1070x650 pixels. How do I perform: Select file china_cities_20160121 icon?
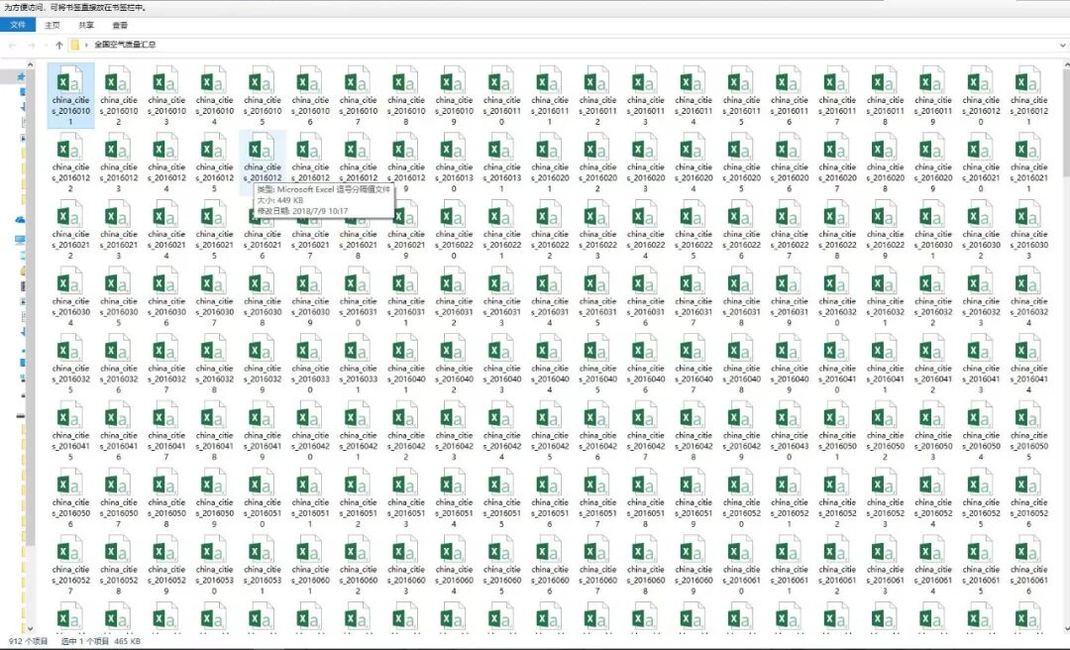[1028, 81]
